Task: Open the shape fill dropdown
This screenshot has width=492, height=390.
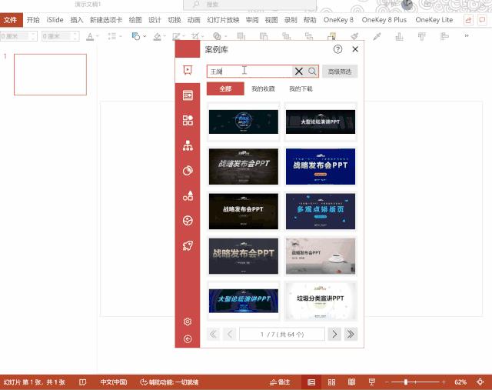Action: pyautogui.click(x=164, y=36)
